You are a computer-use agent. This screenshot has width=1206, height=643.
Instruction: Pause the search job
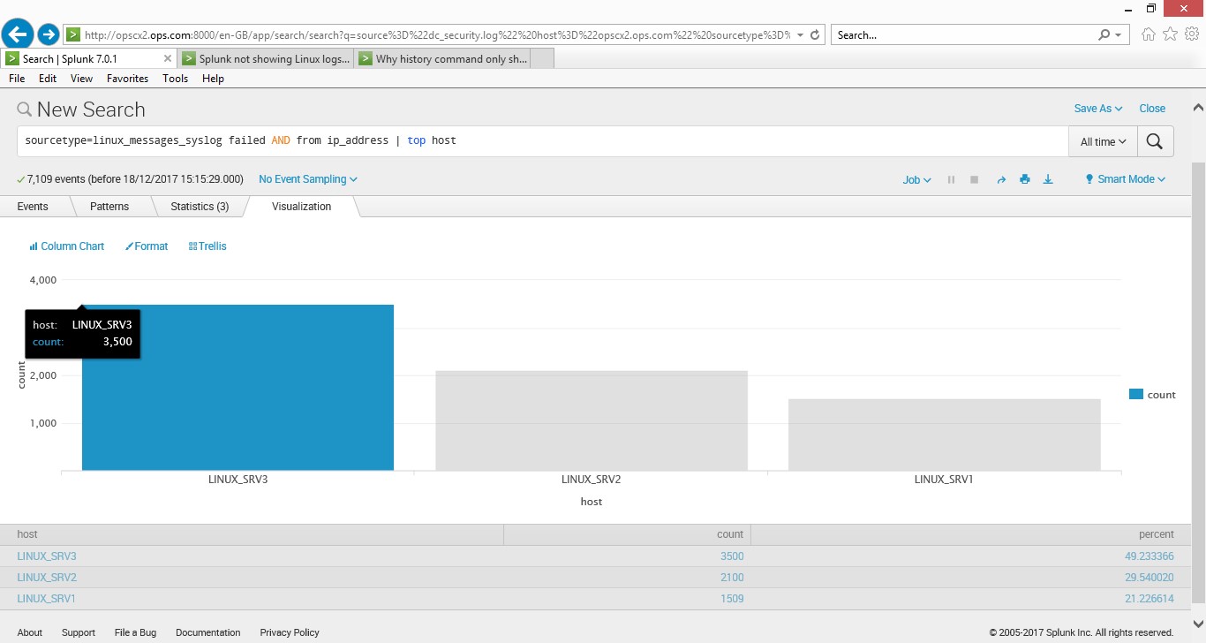tap(951, 179)
